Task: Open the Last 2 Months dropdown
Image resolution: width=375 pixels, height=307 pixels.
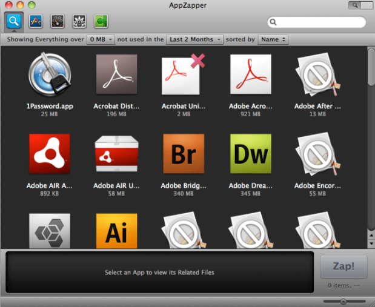Action: click(x=194, y=39)
